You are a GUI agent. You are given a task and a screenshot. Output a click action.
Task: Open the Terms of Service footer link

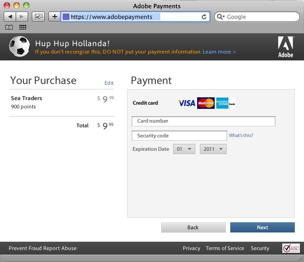(x=225, y=248)
